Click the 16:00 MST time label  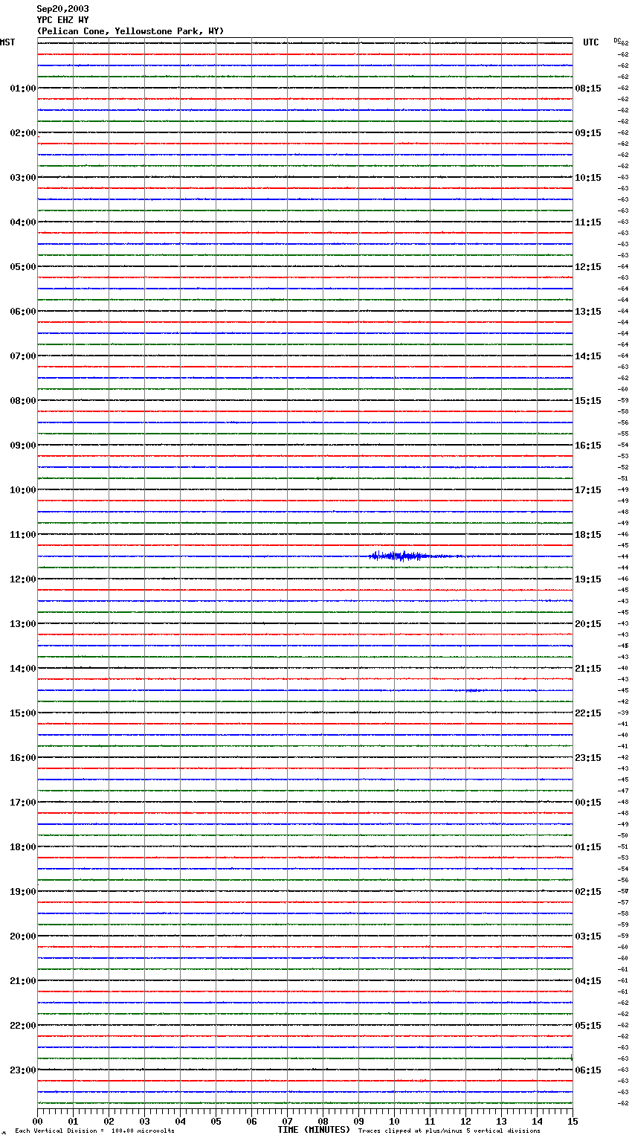click(22, 758)
